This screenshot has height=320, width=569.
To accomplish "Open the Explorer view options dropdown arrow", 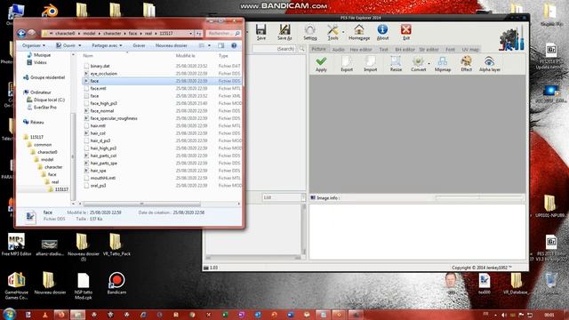I will tap(209, 45).
